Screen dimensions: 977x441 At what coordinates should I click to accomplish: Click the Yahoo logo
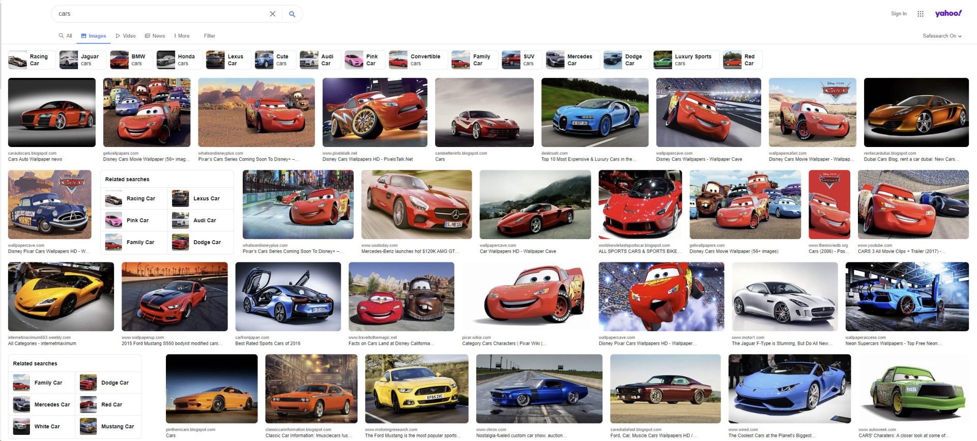pyautogui.click(x=948, y=13)
